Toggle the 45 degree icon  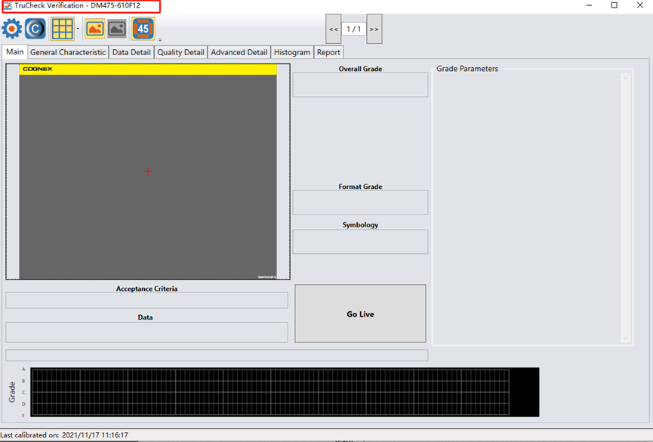pyautogui.click(x=143, y=29)
